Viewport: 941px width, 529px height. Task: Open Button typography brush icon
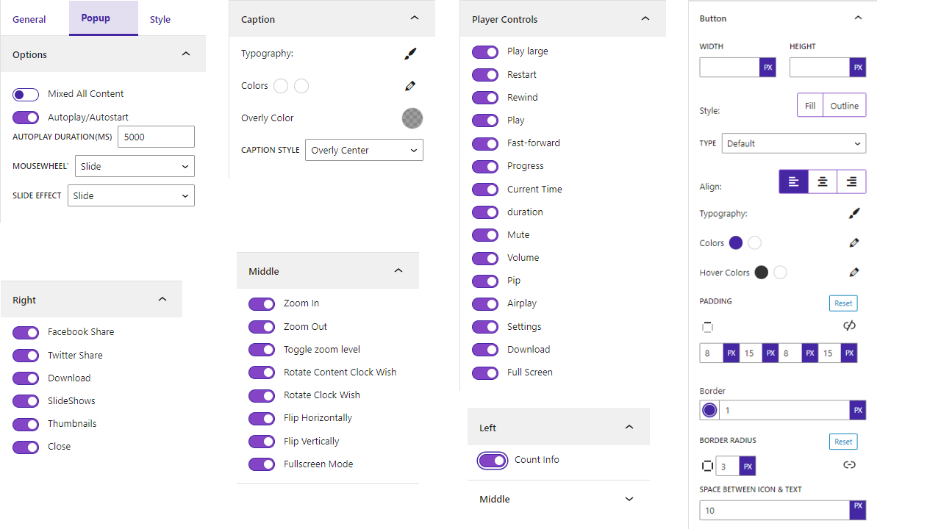pyautogui.click(x=854, y=214)
